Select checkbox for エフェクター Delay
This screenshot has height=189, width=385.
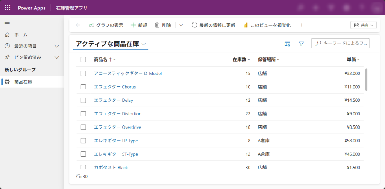click(x=83, y=100)
